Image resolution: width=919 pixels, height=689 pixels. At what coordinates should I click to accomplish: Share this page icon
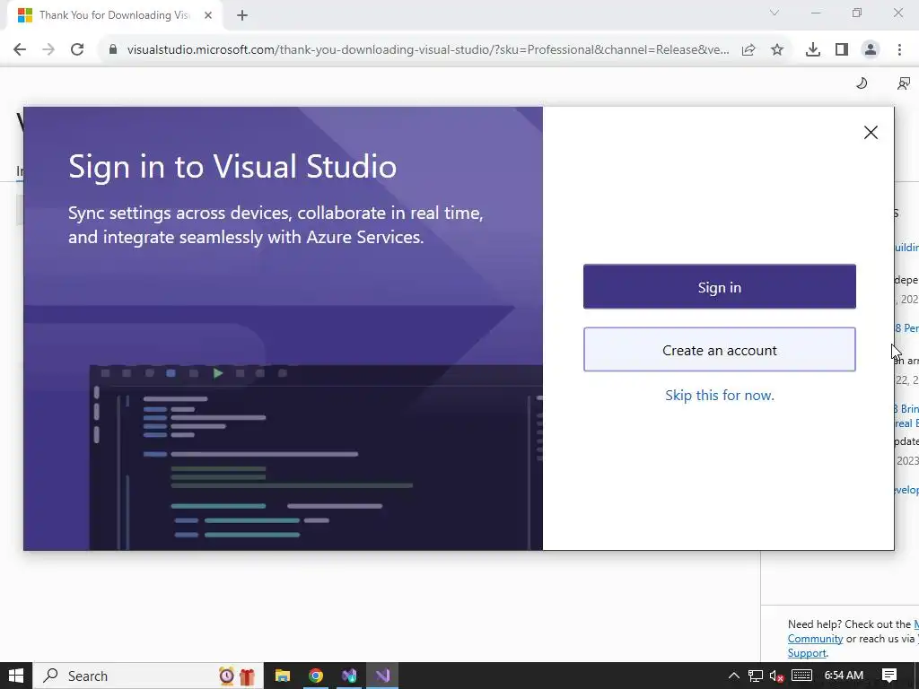click(748, 50)
